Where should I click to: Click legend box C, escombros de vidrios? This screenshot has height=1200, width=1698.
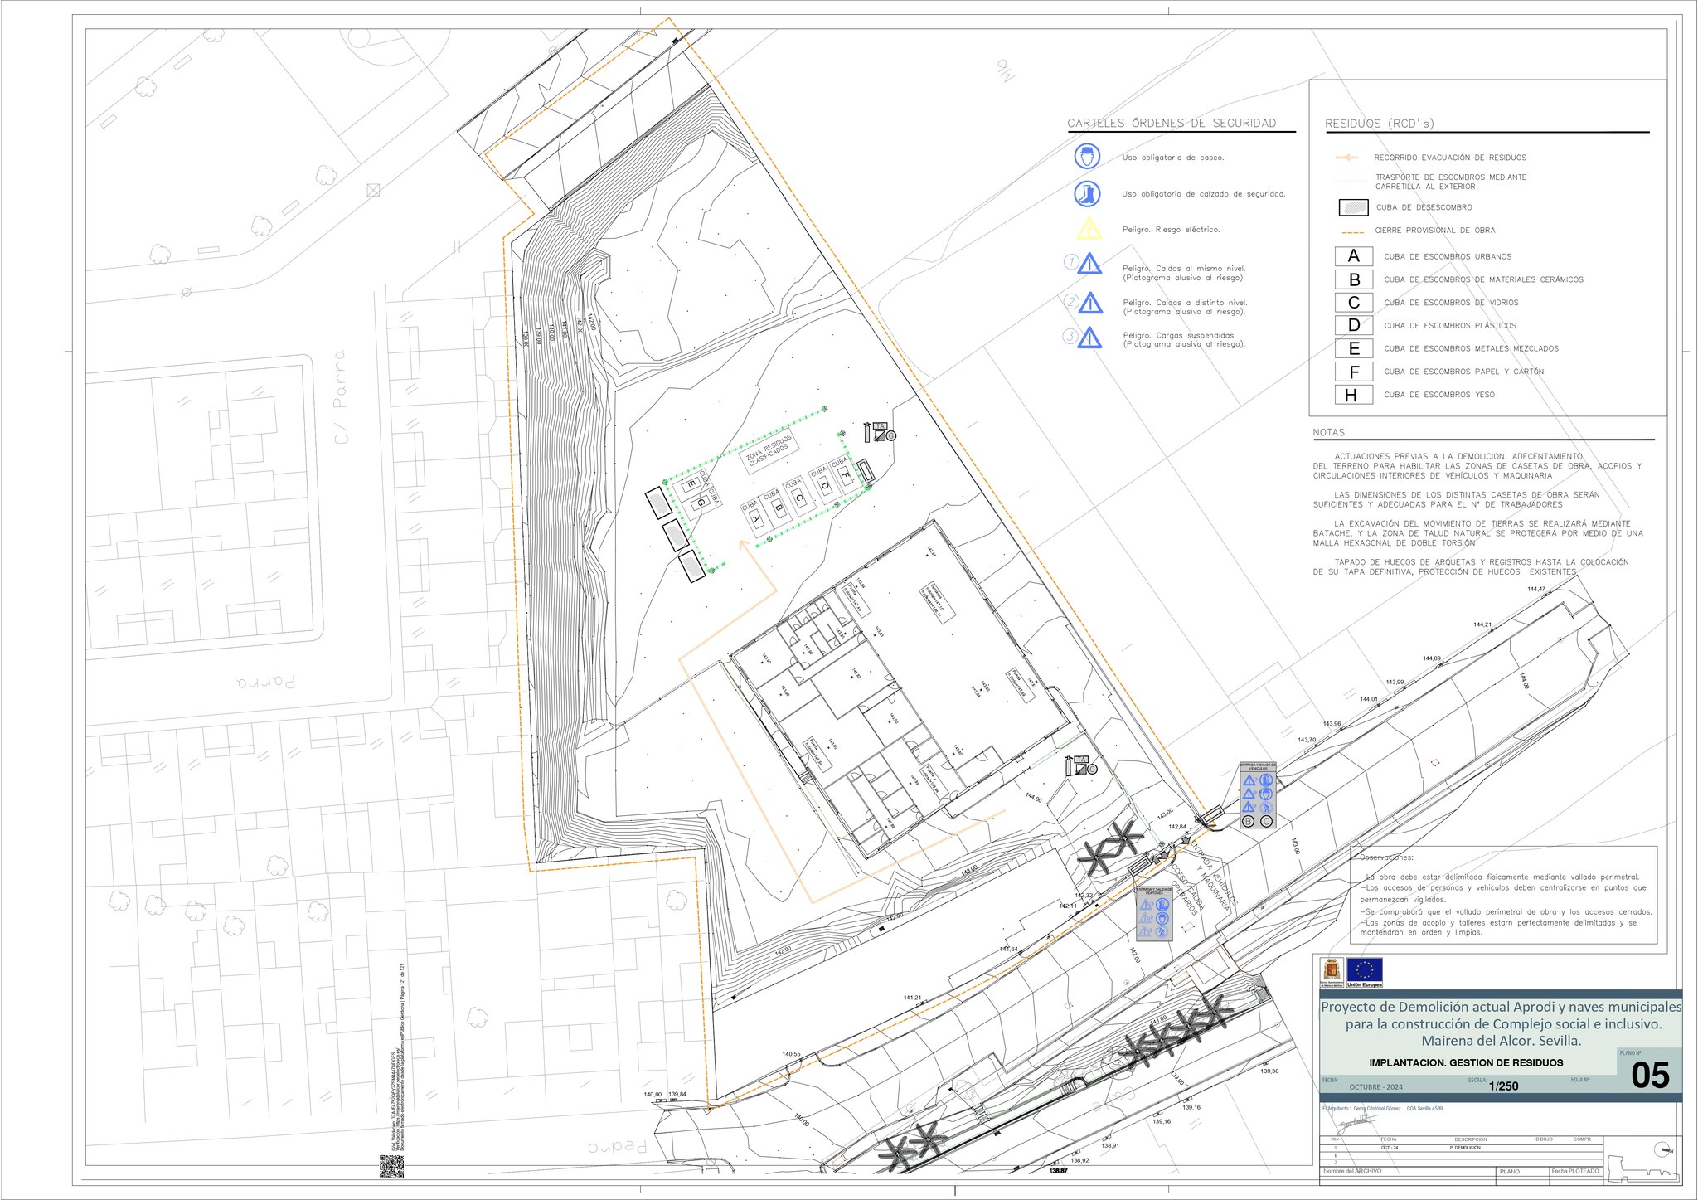1353,303
